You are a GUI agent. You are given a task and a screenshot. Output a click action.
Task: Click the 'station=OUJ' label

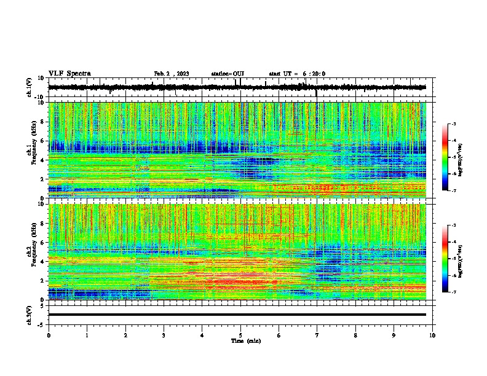coord(228,74)
